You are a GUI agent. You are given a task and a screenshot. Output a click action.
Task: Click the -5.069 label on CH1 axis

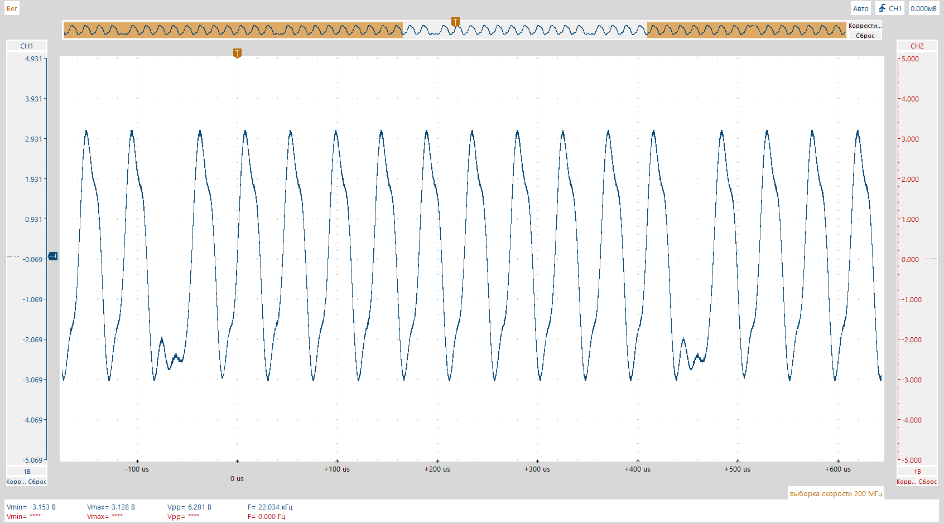(32, 460)
